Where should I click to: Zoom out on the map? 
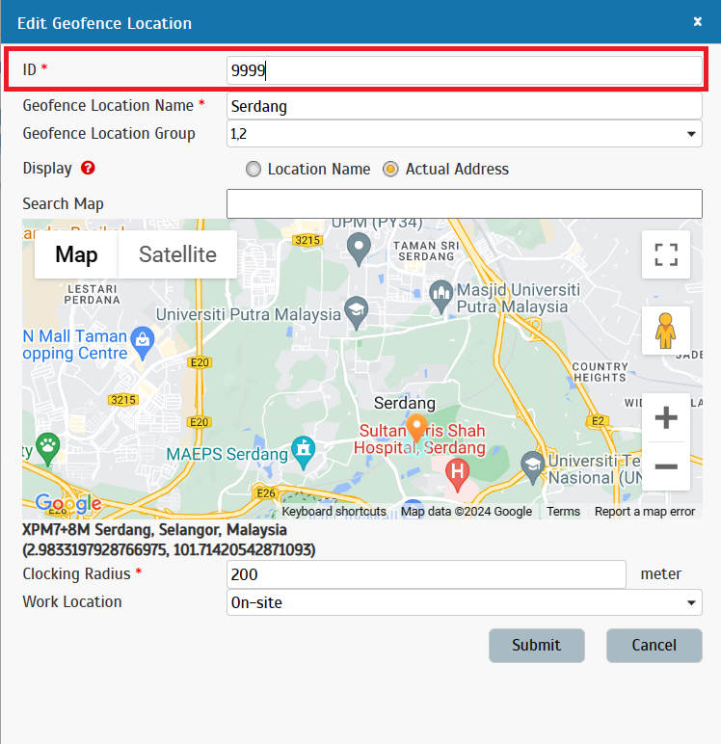click(x=666, y=467)
